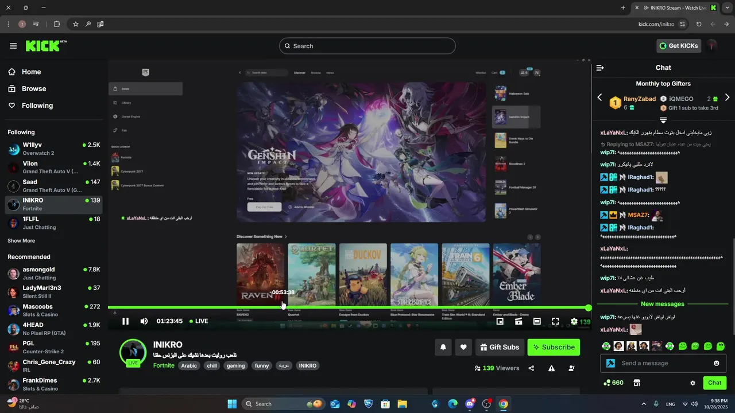
Task: Turn on notifications bell for INIKRO
Action: (443, 347)
